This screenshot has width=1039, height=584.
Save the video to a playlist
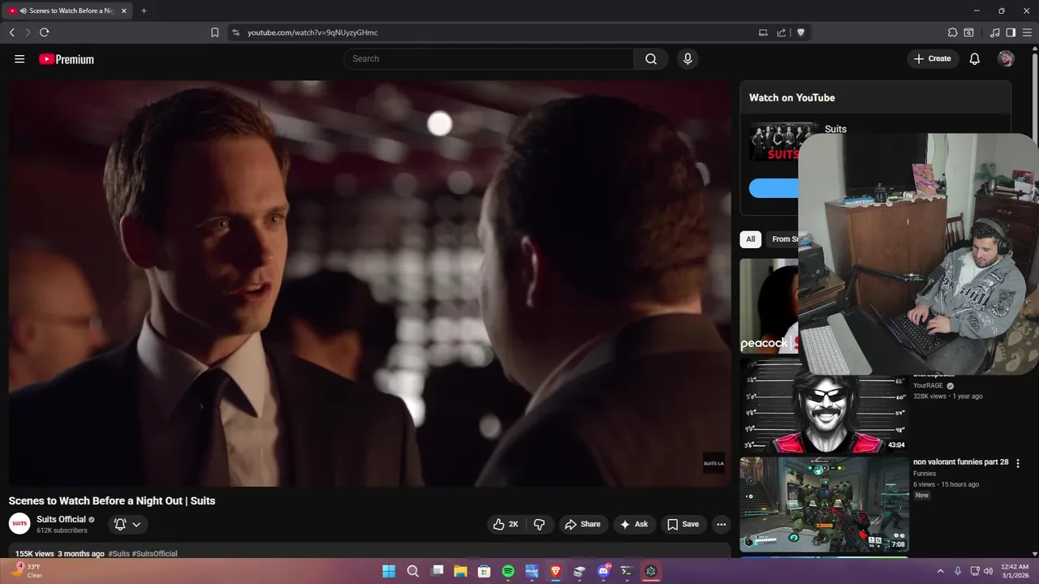point(683,524)
